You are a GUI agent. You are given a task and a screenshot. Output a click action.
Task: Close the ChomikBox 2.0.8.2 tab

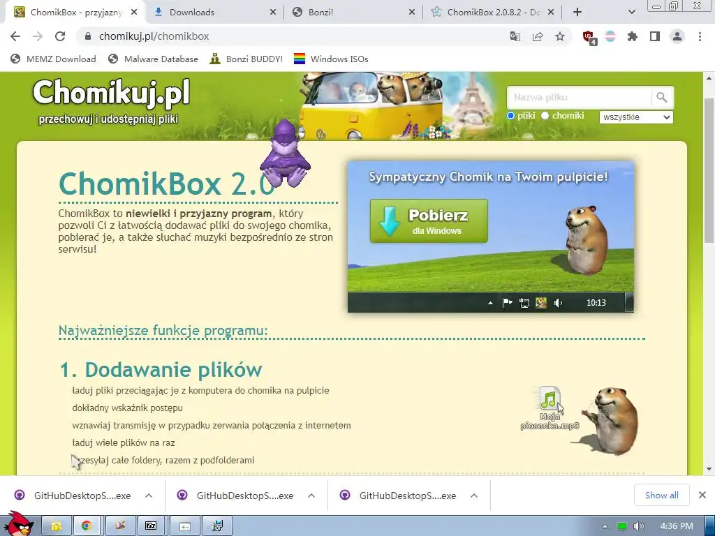(551, 13)
